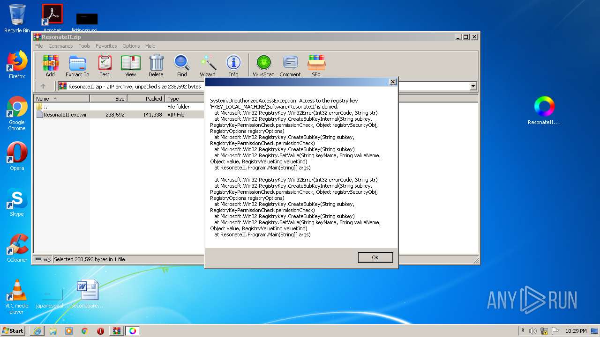Screen dimensions: 600x337
Task: Click the View file icon
Action: click(x=130, y=66)
